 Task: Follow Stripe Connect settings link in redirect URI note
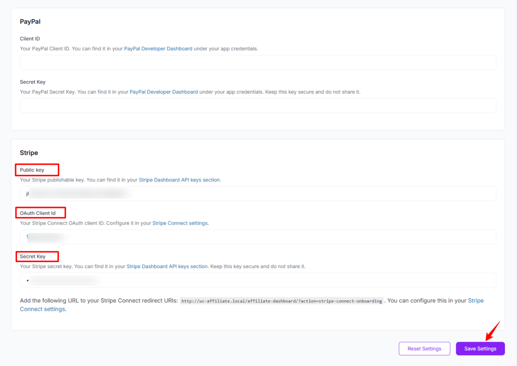[x=476, y=301]
